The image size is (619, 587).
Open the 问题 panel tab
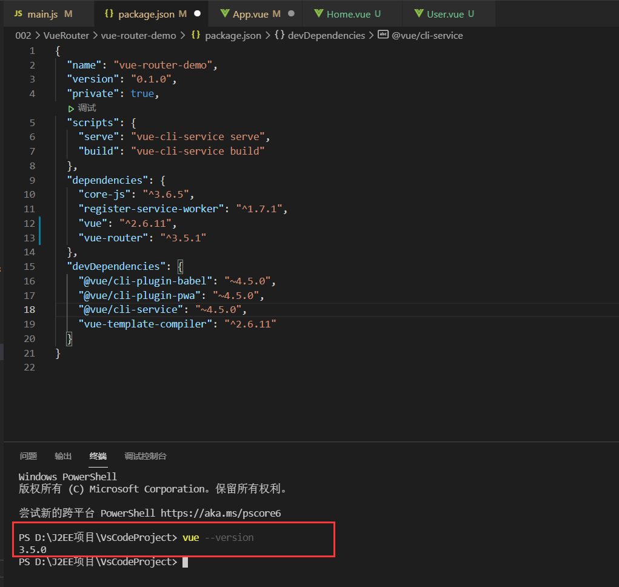[x=28, y=457]
